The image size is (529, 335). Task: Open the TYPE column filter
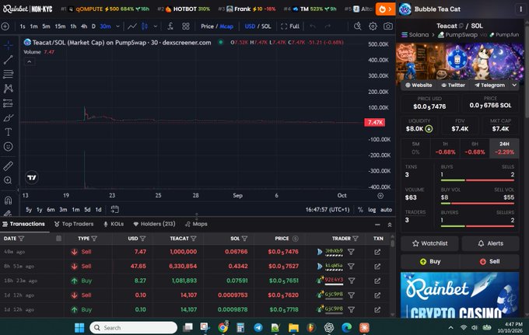click(x=94, y=239)
